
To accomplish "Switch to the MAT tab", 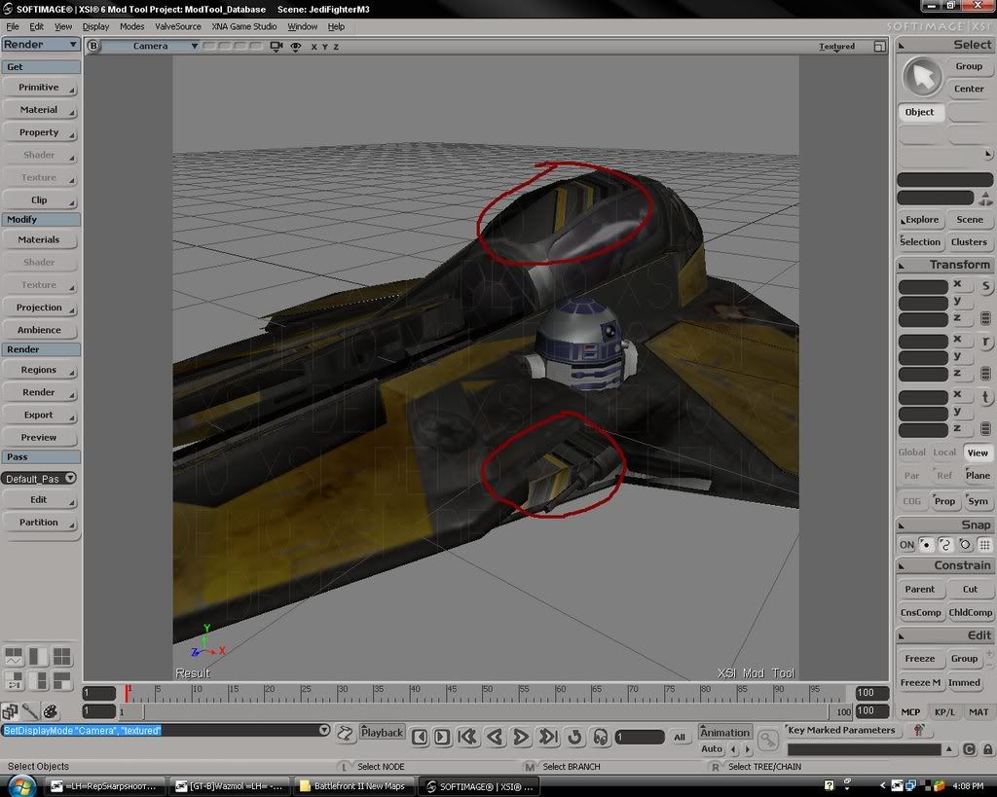I will click(979, 711).
